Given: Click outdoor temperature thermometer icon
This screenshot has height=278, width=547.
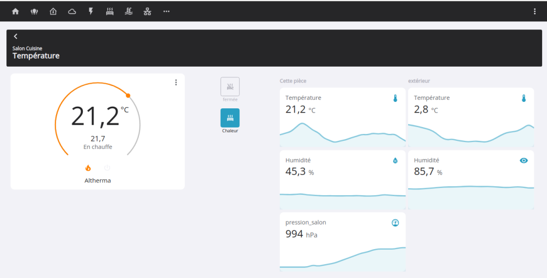Looking at the screenshot, I should [523, 99].
